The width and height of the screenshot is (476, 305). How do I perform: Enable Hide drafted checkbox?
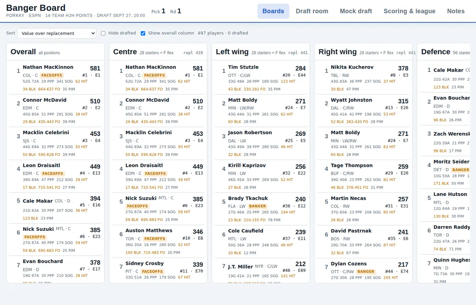coord(103,33)
